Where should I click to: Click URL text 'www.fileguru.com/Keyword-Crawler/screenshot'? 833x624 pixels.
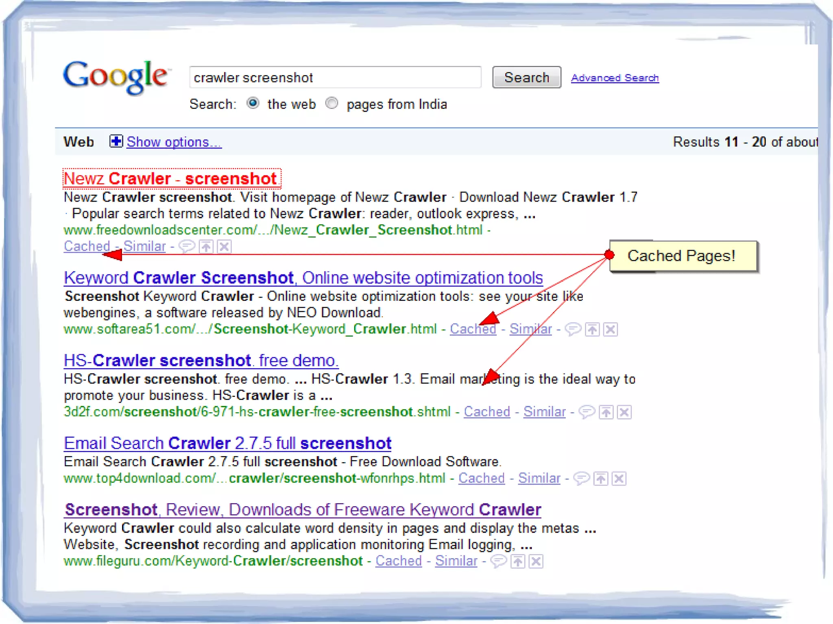pos(213,561)
